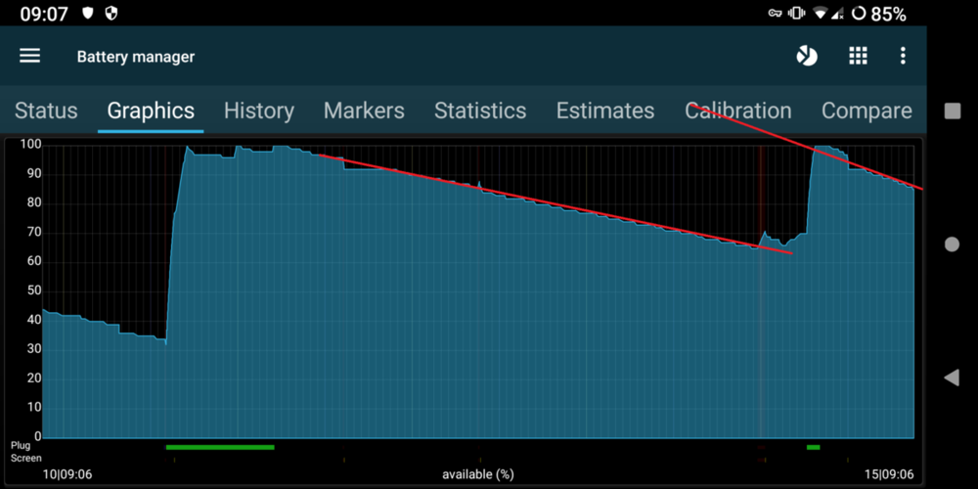Tap the "available (%)" graph label

[x=477, y=474]
